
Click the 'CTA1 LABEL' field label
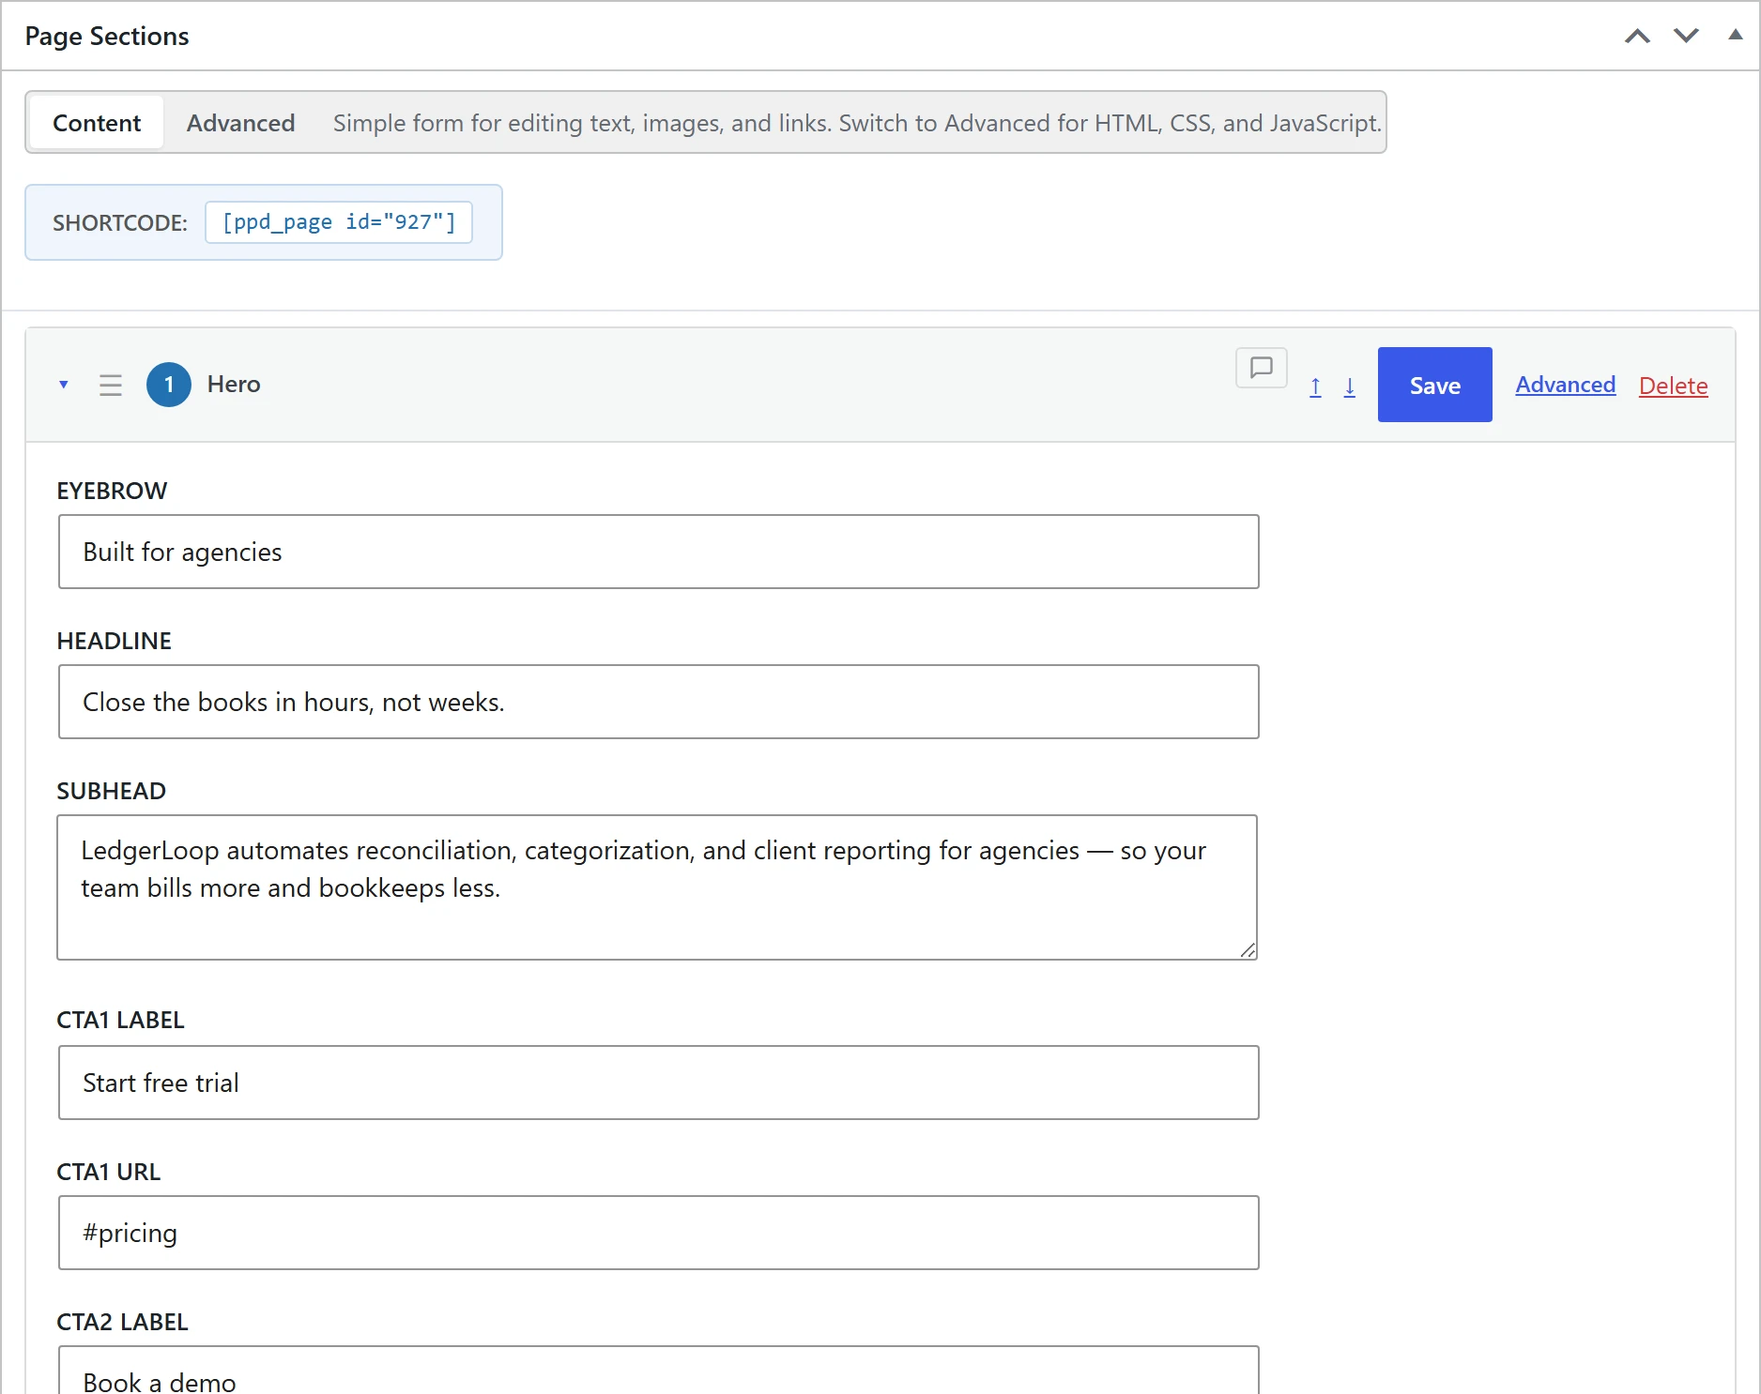(x=120, y=1020)
